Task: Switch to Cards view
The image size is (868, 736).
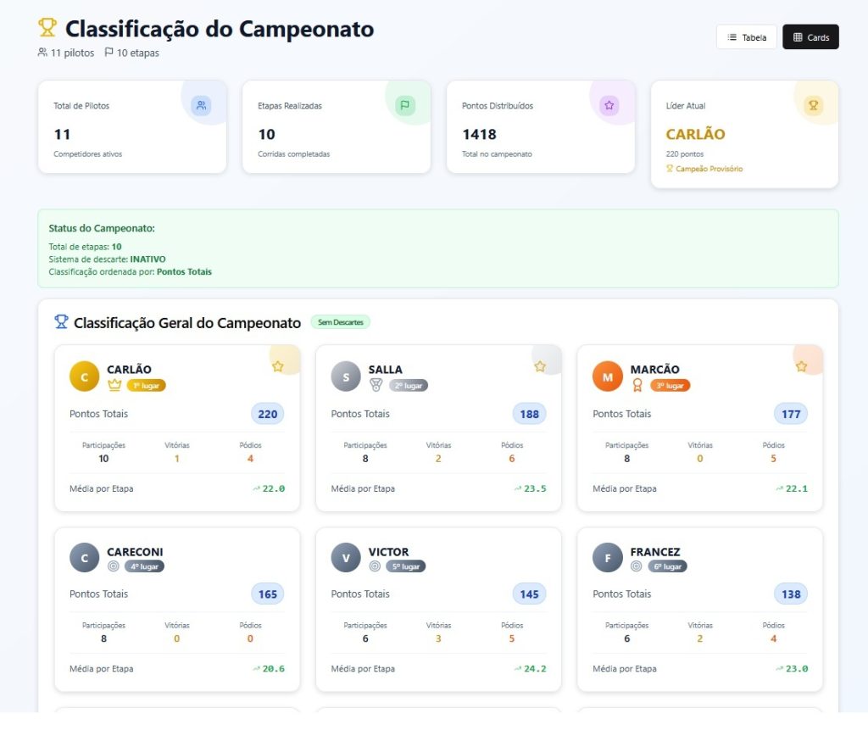Action: (x=810, y=37)
